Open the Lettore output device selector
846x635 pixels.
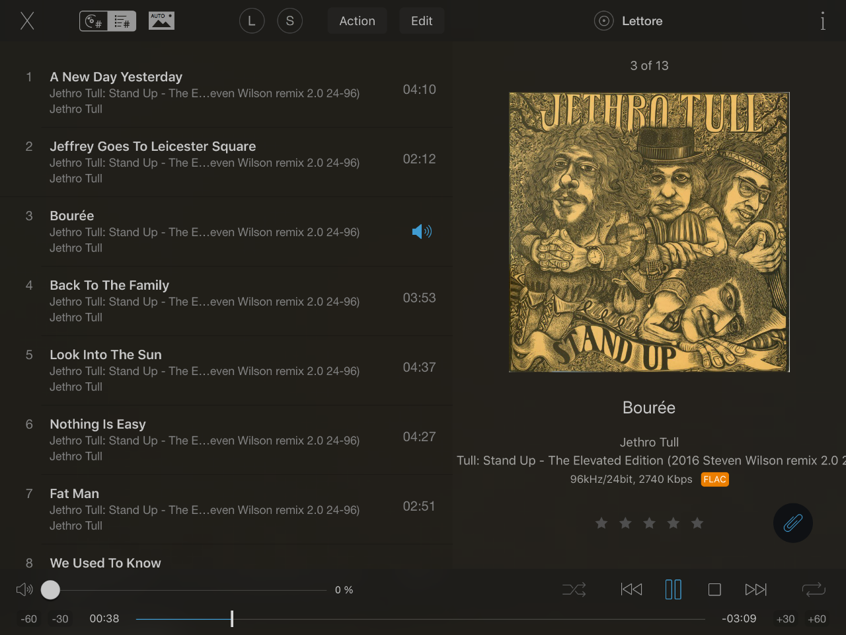(629, 21)
